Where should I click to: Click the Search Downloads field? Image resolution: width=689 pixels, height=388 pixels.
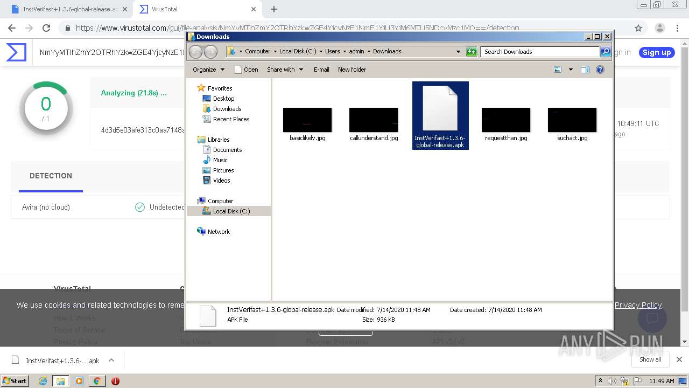540,52
